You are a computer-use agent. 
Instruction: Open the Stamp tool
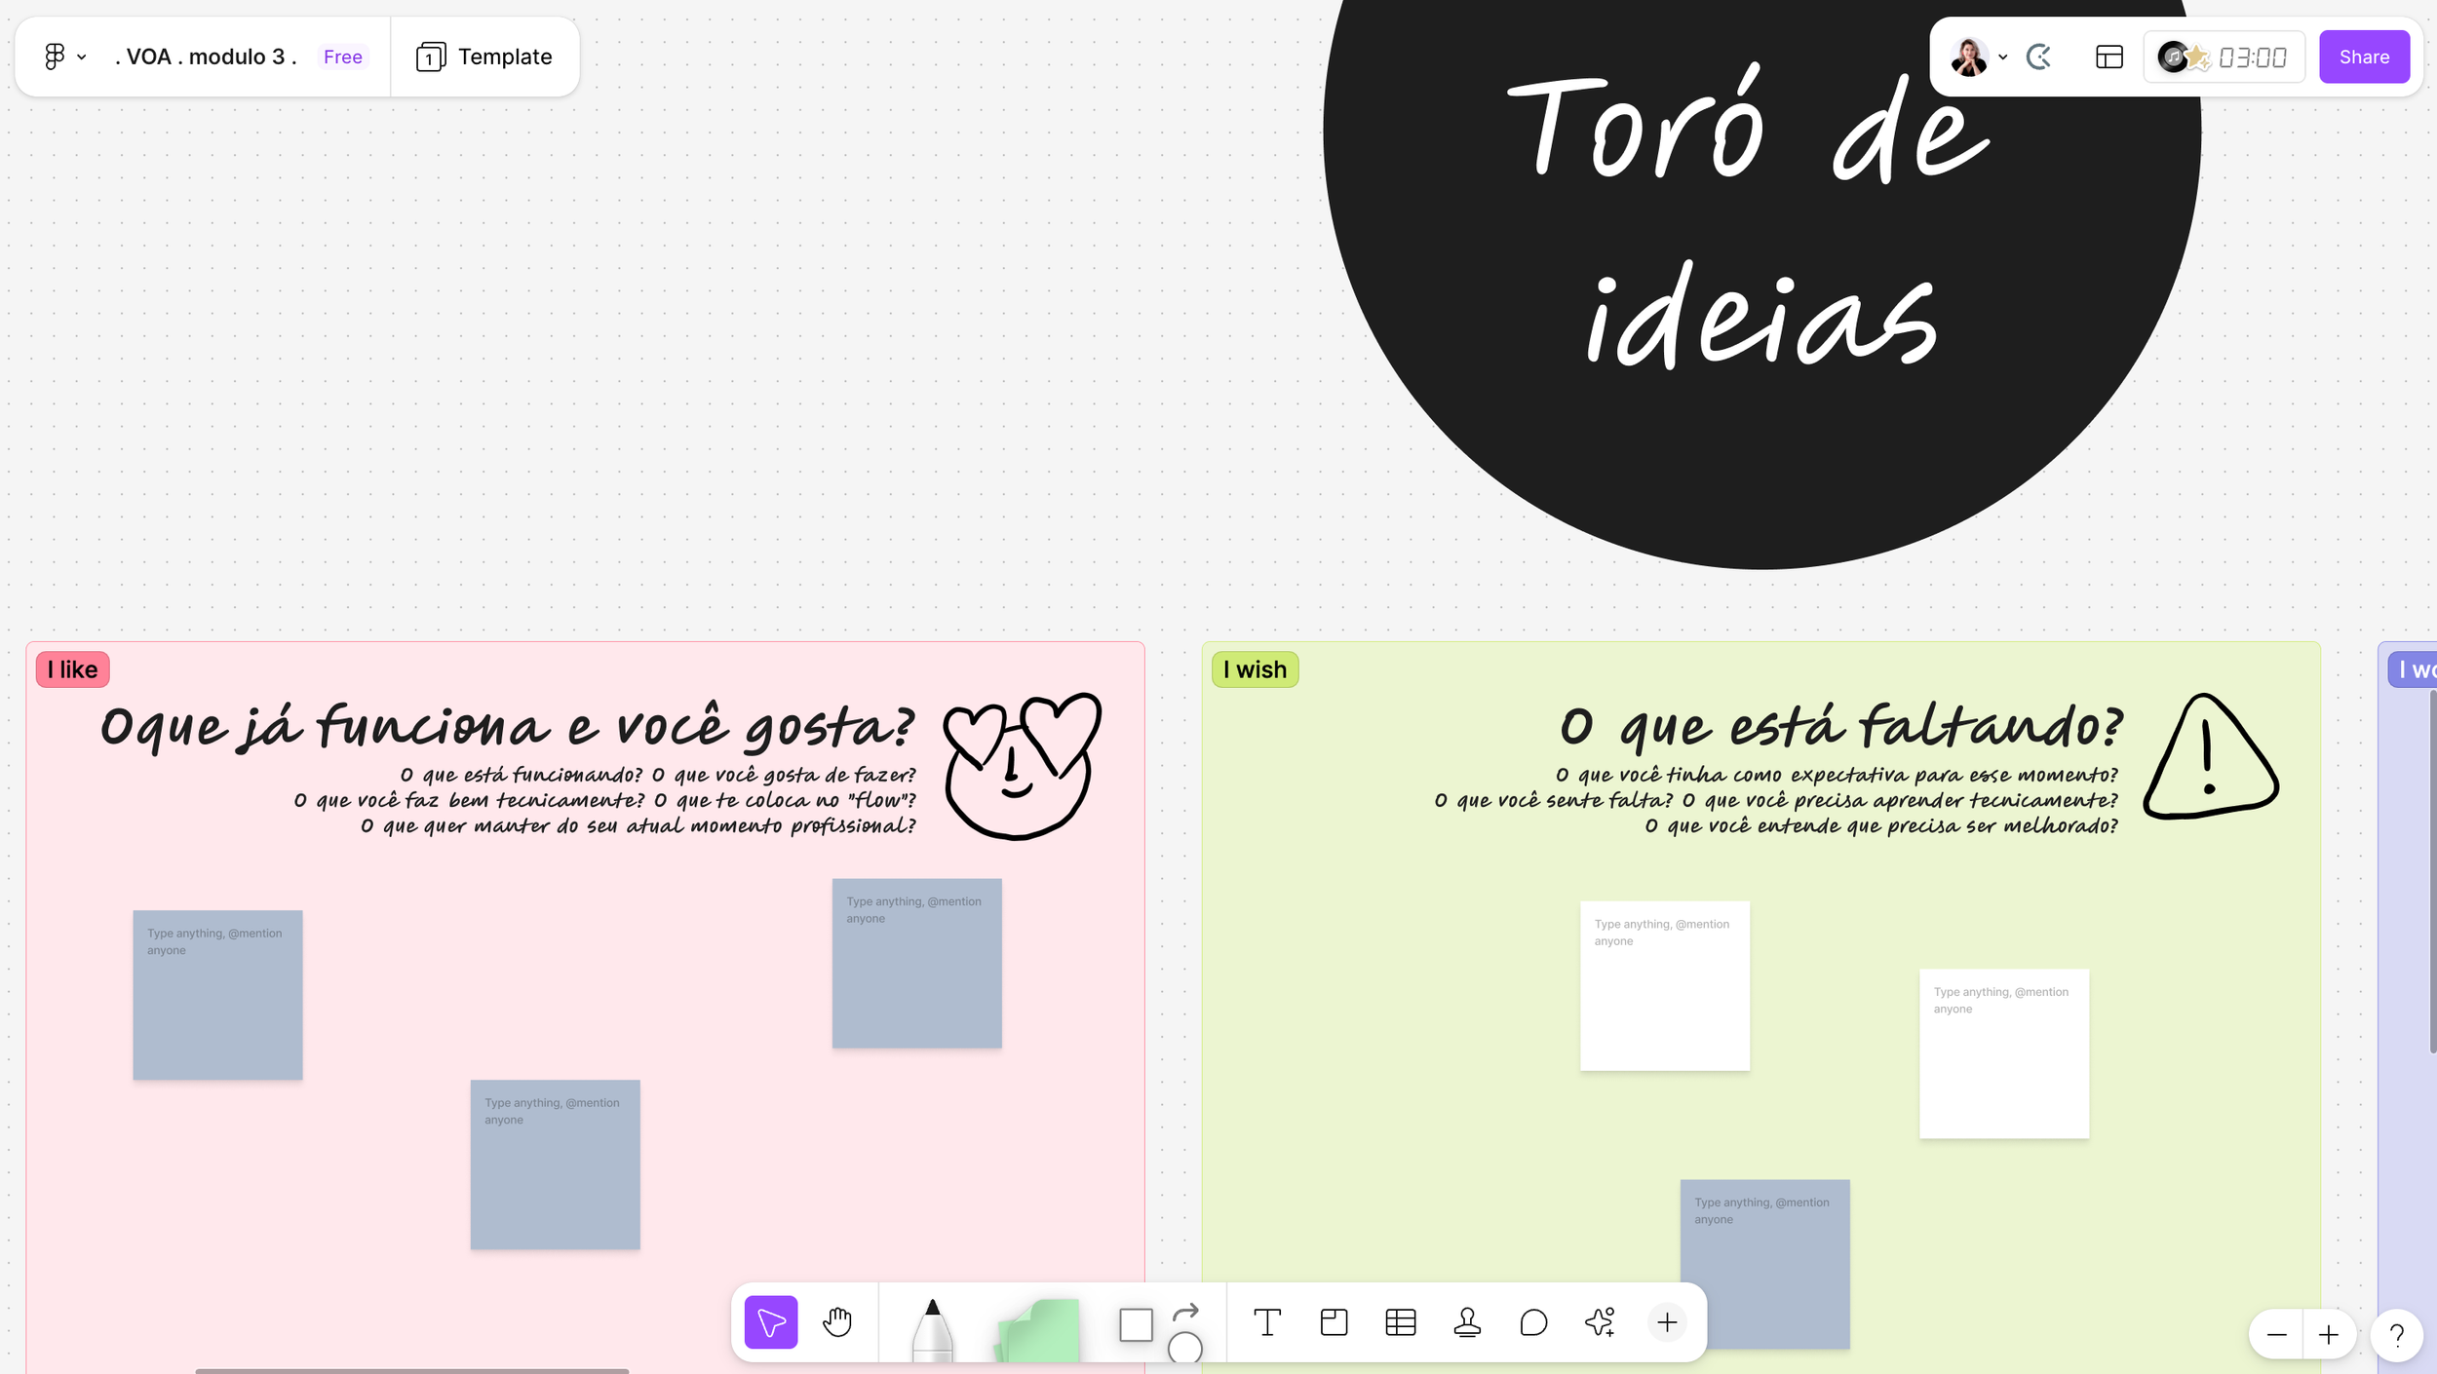coord(1467,1322)
